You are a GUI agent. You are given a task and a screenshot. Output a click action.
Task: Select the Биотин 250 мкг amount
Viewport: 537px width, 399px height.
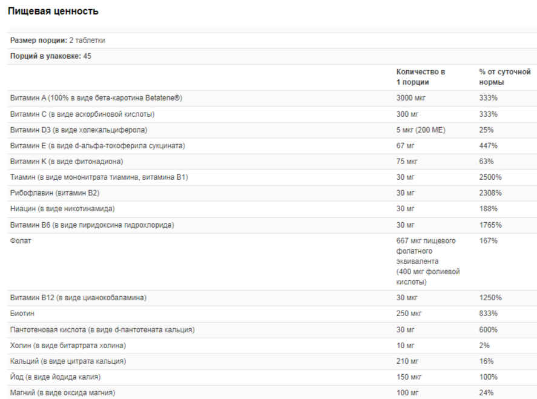point(409,314)
